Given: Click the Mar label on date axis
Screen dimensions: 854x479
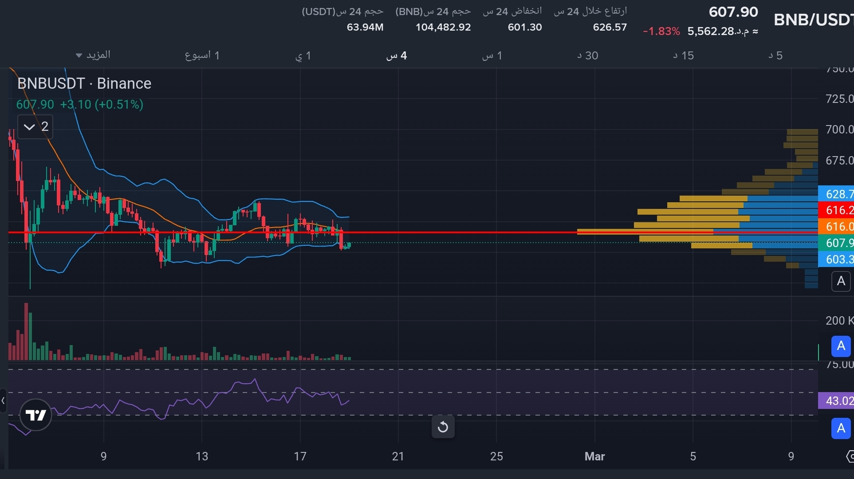Looking at the screenshot, I should [594, 456].
